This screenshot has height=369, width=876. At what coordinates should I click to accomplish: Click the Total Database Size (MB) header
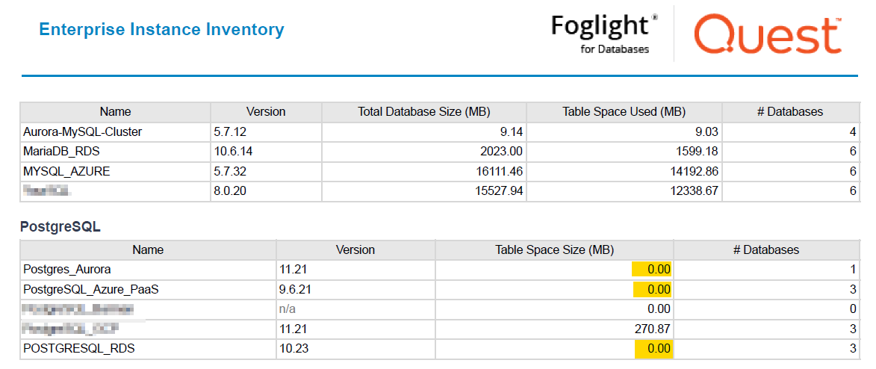[x=424, y=112]
